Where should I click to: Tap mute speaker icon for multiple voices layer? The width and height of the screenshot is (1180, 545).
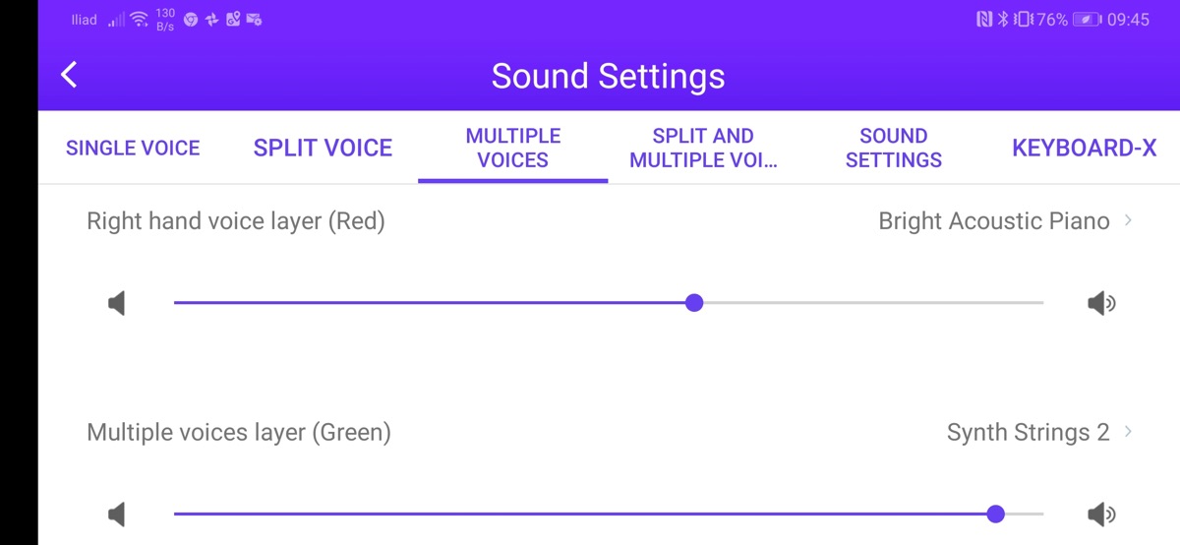[x=117, y=514]
